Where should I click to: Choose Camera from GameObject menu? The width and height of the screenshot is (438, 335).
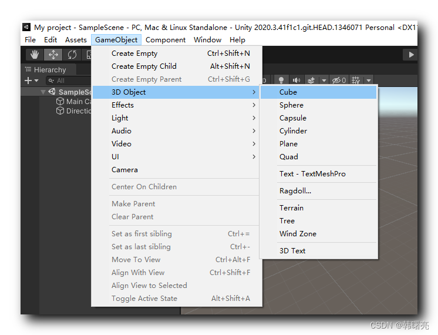[x=177, y=170]
